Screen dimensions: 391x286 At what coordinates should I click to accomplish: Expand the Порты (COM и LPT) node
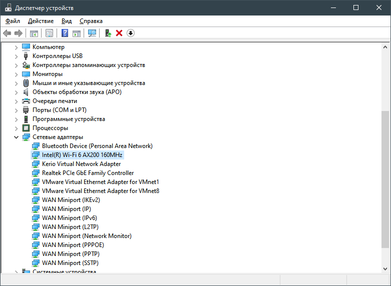coord(16,110)
